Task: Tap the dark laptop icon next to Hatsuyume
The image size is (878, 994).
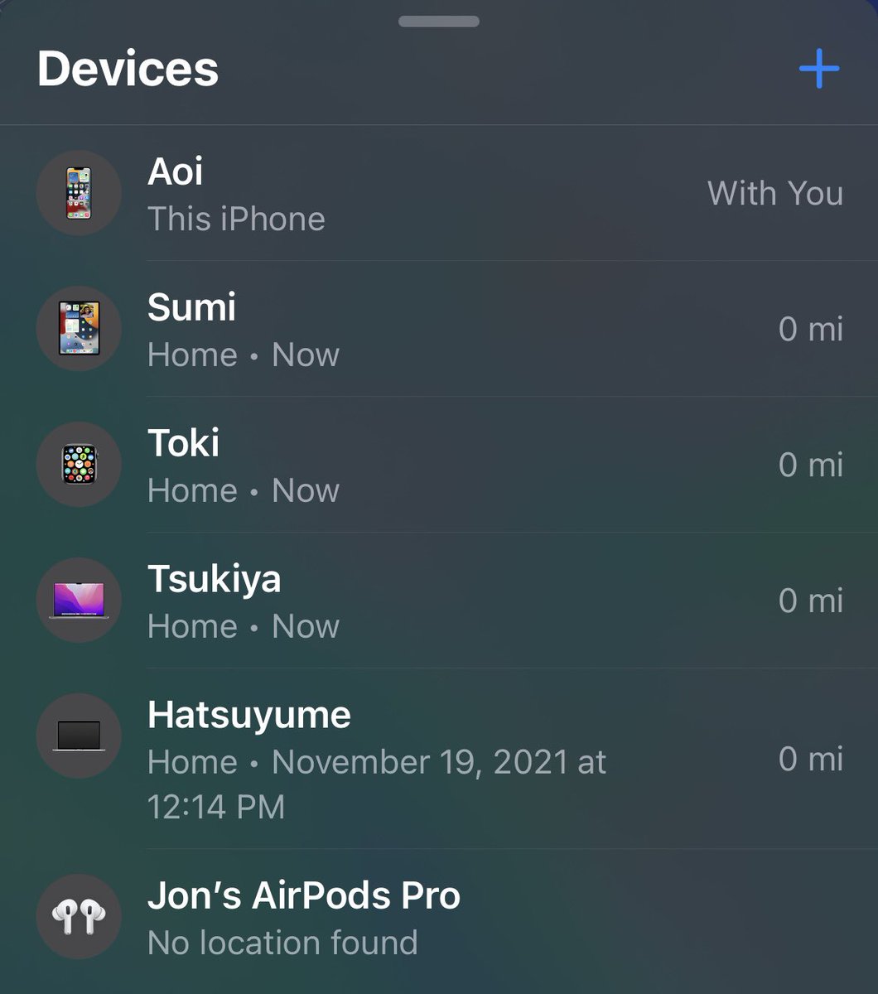Action: coord(79,736)
